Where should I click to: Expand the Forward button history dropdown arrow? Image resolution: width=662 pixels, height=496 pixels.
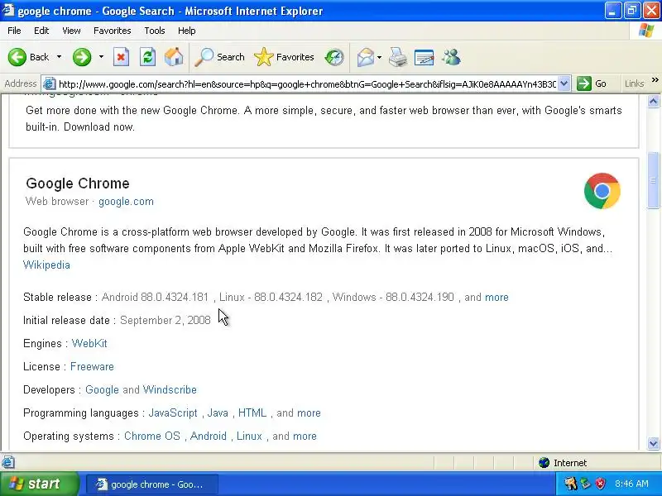[x=101, y=57]
